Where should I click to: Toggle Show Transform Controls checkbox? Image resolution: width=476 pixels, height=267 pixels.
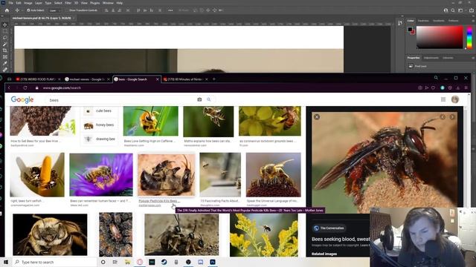click(67, 10)
